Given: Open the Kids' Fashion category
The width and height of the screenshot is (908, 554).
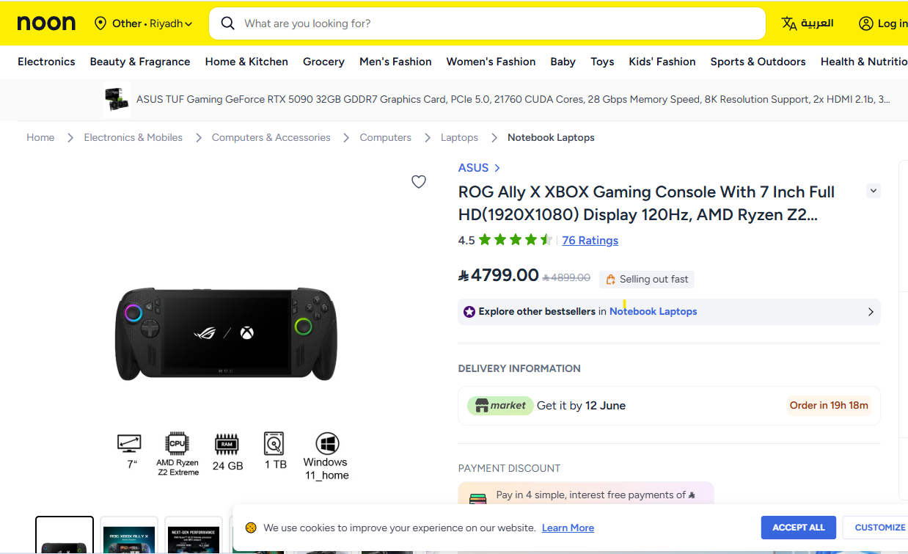Looking at the screenshot, I should (662, 62).
